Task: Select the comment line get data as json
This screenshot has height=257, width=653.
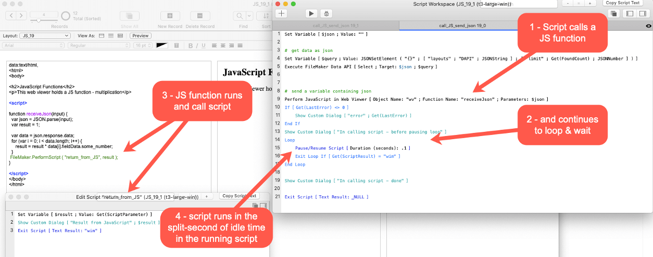Action: 308,50
